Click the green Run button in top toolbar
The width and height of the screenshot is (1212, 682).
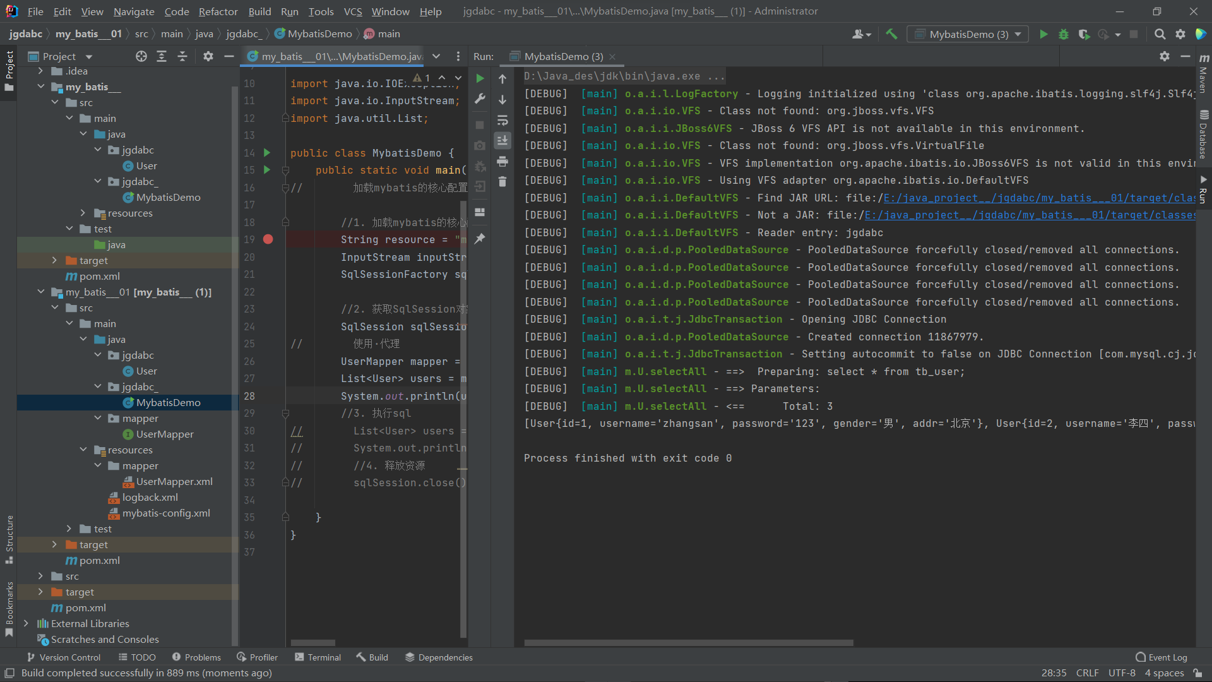pos(1043,34)
